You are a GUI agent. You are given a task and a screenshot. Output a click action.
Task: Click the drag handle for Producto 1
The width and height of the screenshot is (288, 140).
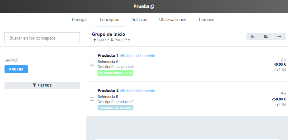92,64
